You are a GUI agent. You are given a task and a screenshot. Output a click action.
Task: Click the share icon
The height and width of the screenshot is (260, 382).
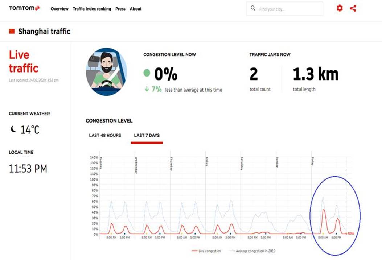point(353,8)
